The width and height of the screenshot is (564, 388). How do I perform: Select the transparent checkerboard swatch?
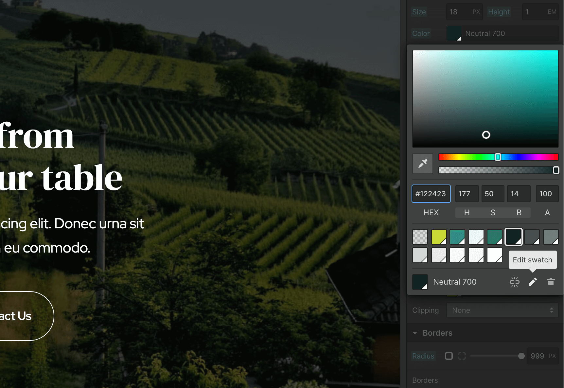coord(420,237)
